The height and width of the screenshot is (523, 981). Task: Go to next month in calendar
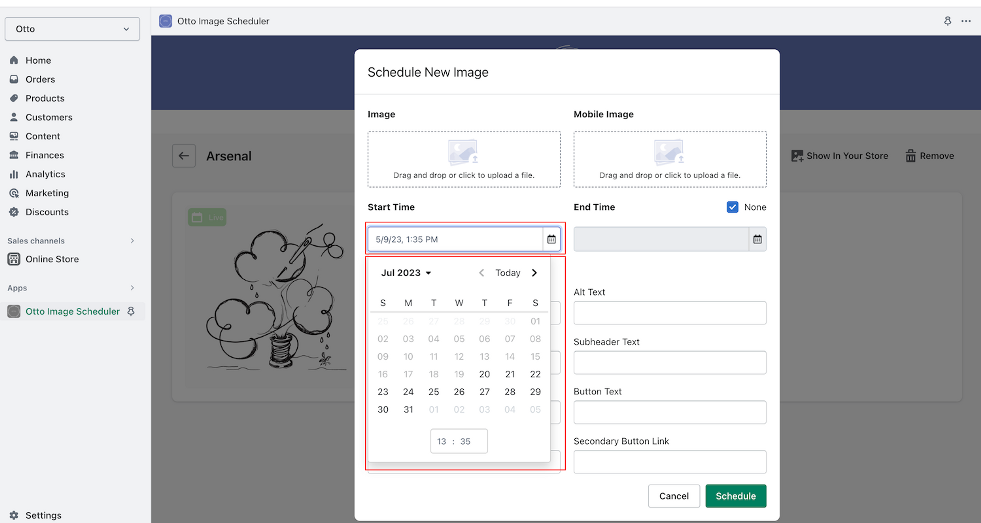(x=534, y=273)
